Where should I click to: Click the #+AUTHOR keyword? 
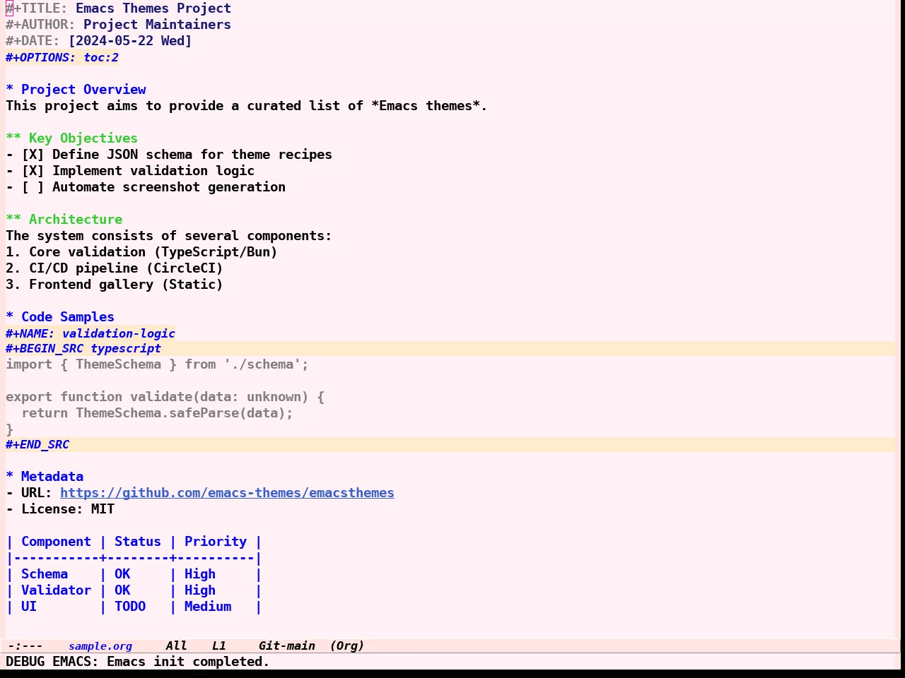tap(40, 25)
